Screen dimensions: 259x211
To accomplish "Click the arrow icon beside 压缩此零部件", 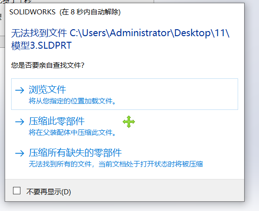I will click(x=19, y=122).
